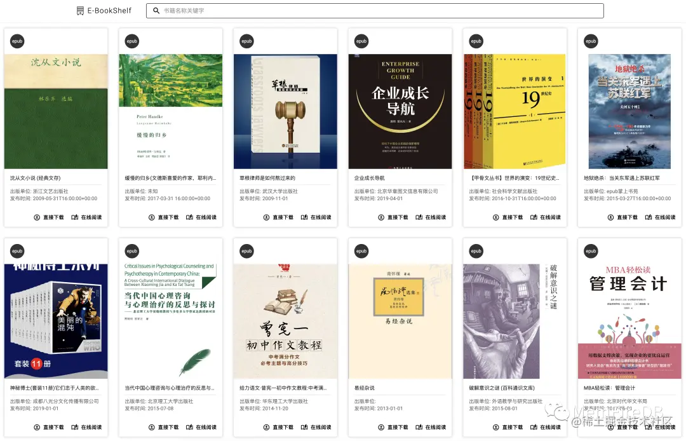Click the online-reading icon for 破解意识之谜
Screen dimensions: 686x441
(534, 428)
